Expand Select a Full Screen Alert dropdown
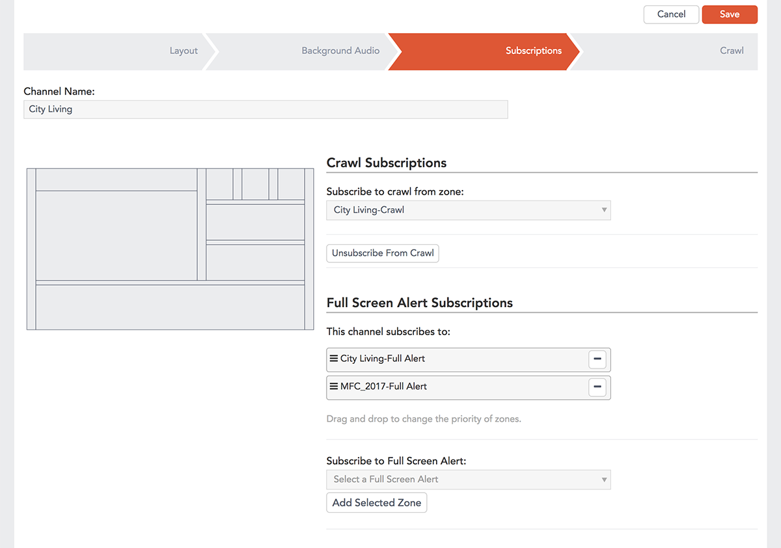Image resolution: width=781 pixels, height=548 pixels. pyautogui.click(x=468, y=480)
